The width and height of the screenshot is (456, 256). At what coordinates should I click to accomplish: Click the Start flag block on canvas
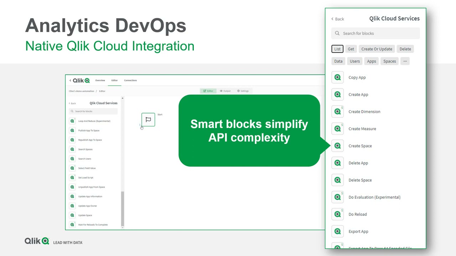(148, 119)
